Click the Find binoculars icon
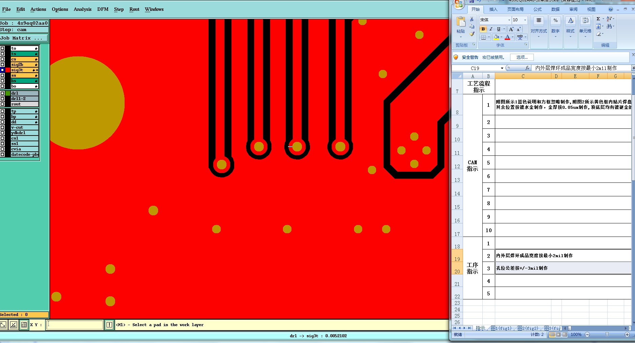Image resolution: width=635 pixels, height=343 pixels. point(609,26)
